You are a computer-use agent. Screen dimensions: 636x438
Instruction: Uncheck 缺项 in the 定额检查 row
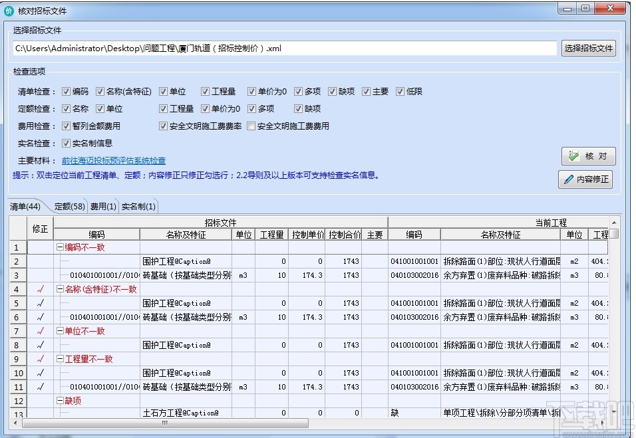click(299, 108)
